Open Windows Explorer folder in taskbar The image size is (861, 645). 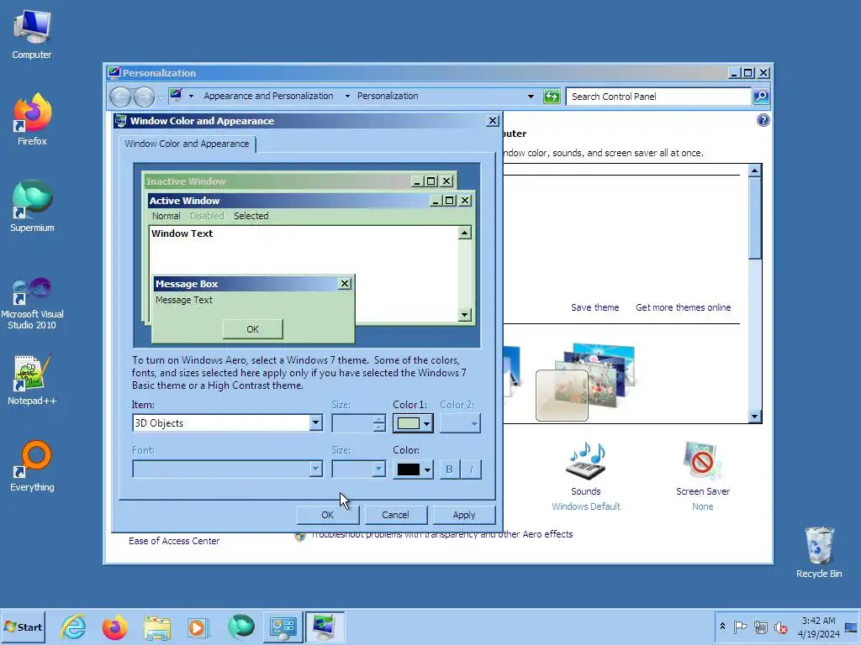click(x=156, y=627)
